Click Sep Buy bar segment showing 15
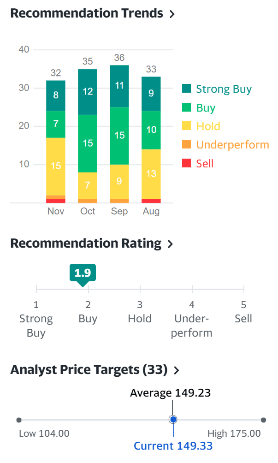 click(119, 136)
